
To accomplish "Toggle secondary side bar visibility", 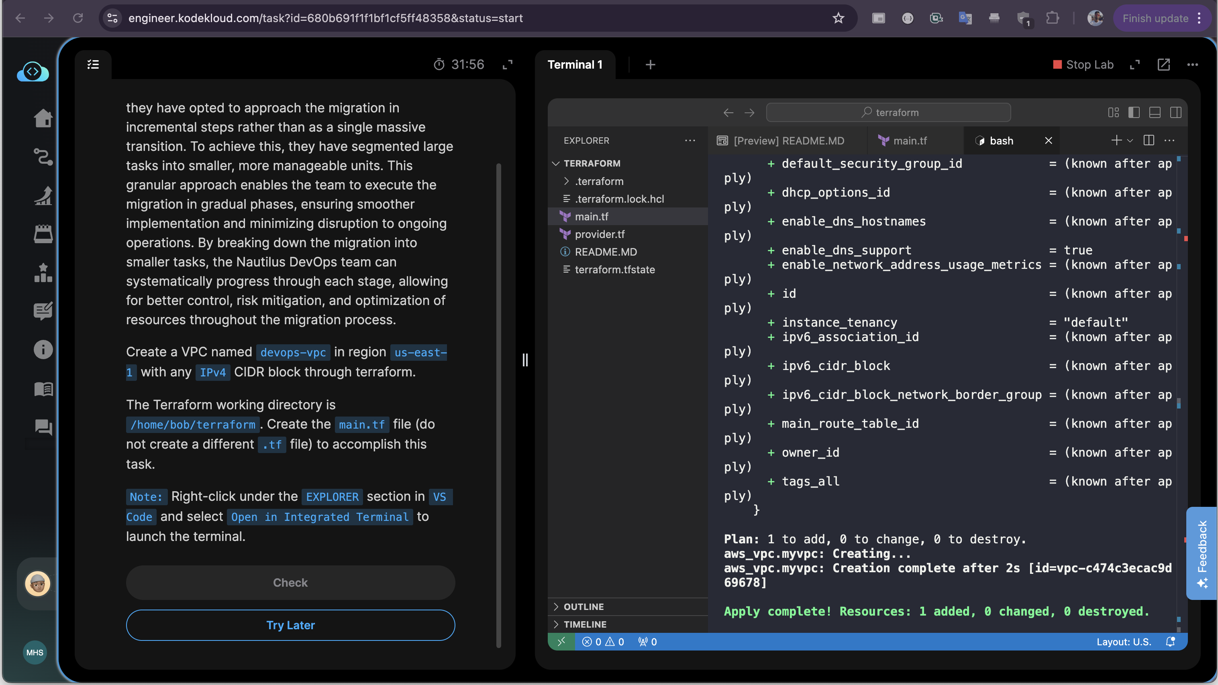I will [1176, 112].
